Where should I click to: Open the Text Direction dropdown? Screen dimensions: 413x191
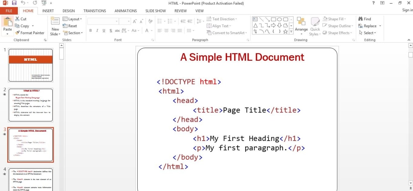point(222,19)
